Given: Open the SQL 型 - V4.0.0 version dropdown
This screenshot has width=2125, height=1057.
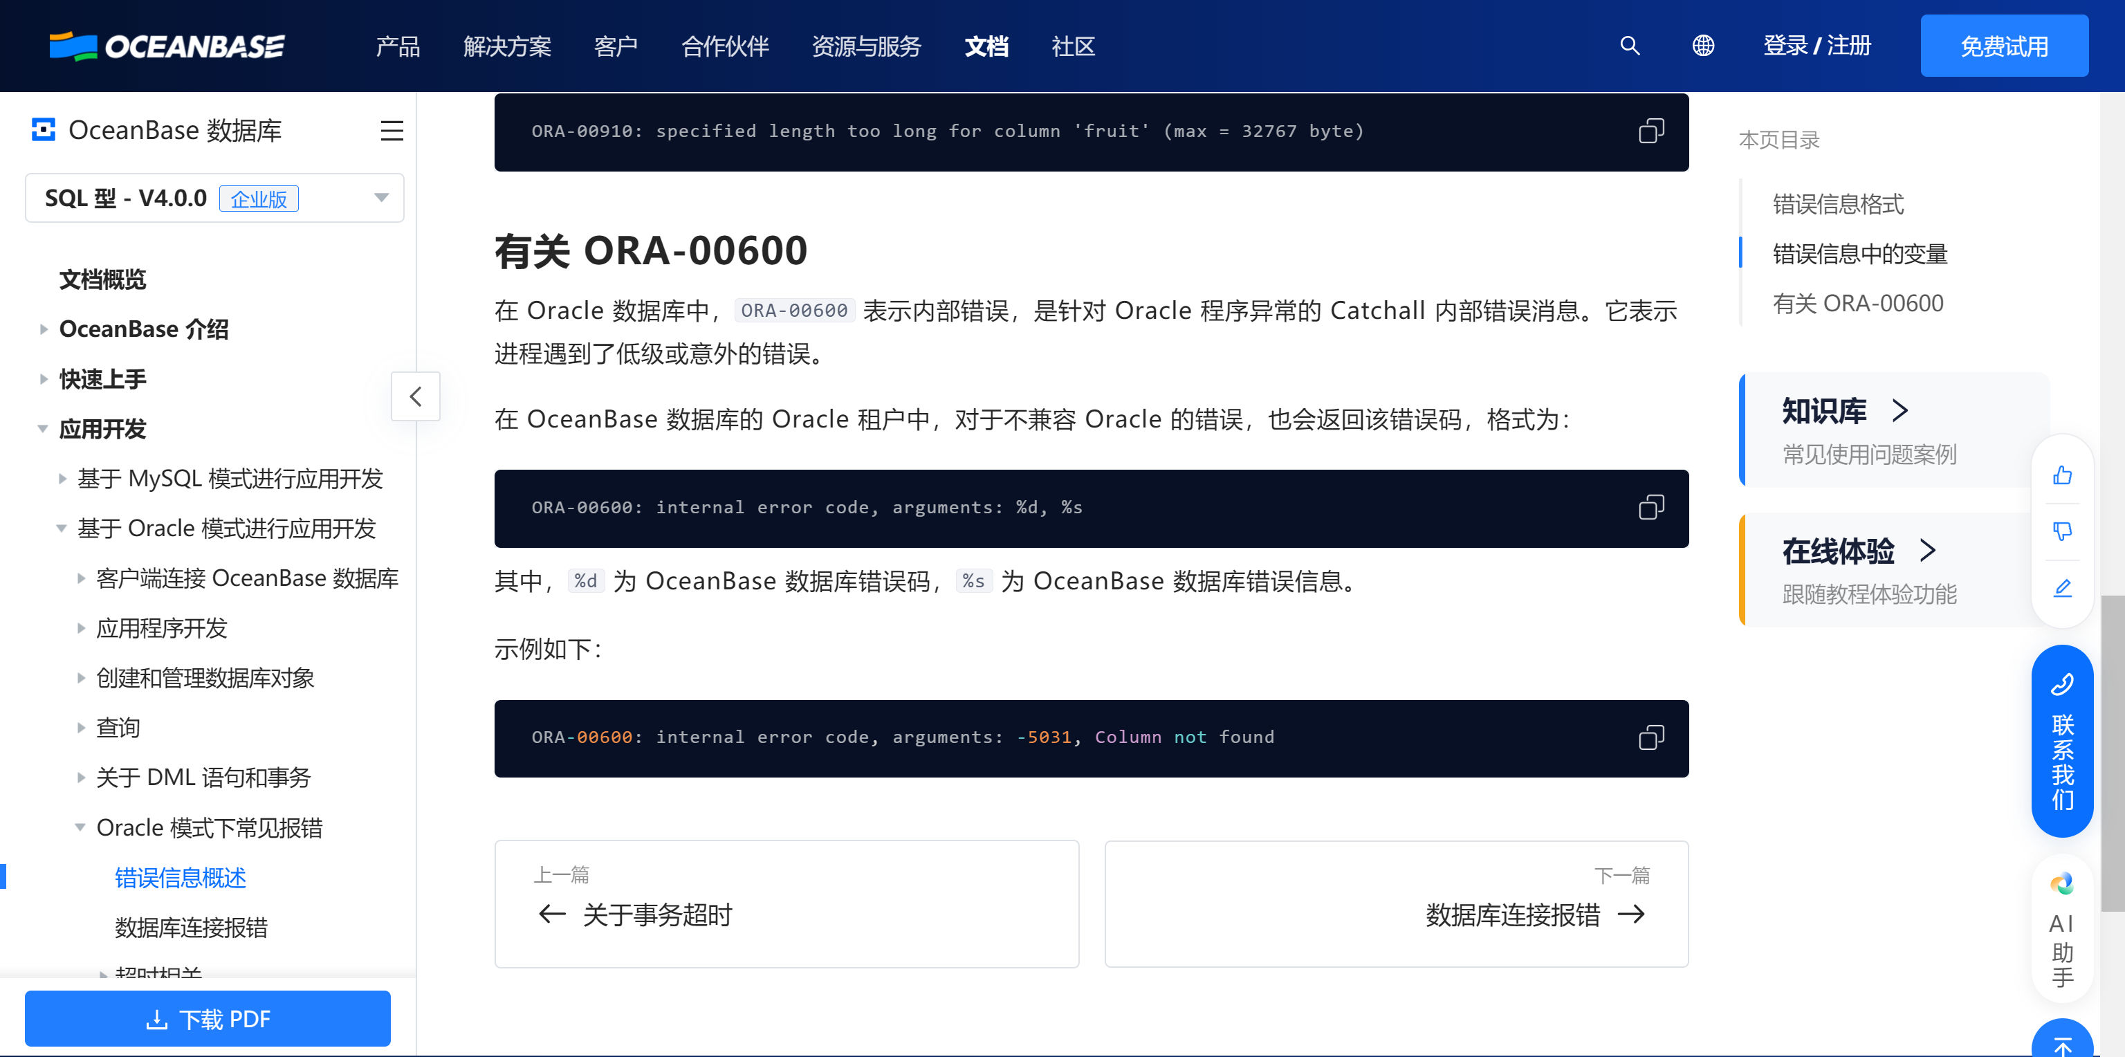Looking at the screenshot, I should click(214, 198).
